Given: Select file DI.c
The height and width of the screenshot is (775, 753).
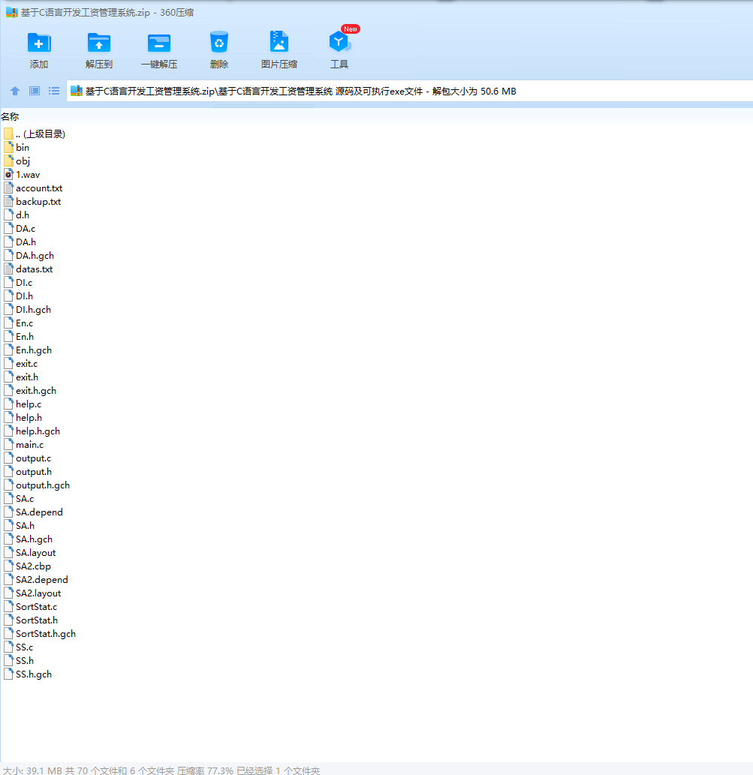Looking at the screenshot, I should [x=18, y=282].
